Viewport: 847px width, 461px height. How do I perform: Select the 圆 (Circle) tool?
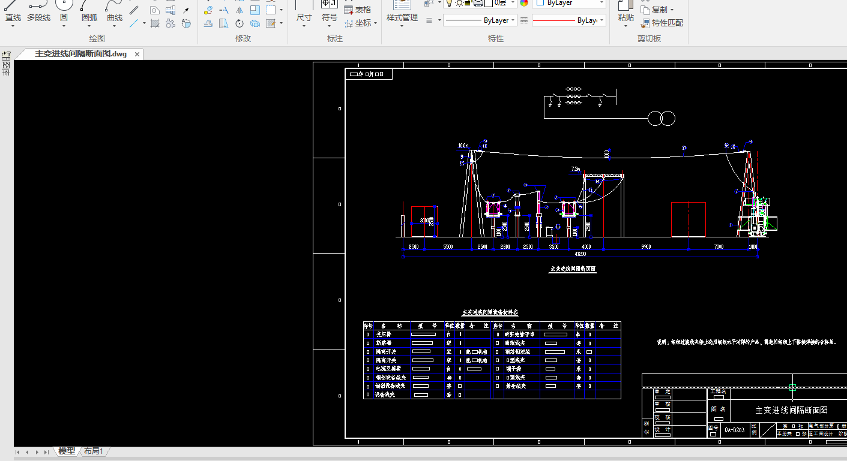click(64, 12)
